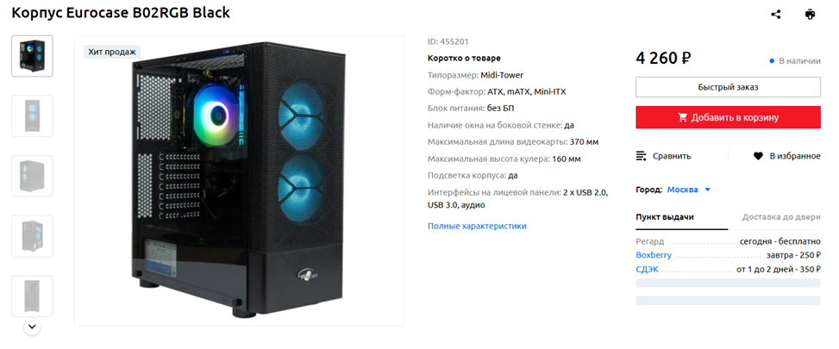This screenshot has width=839, height=349.
Task: Click the share icon
Action: [x=775, y=15]
